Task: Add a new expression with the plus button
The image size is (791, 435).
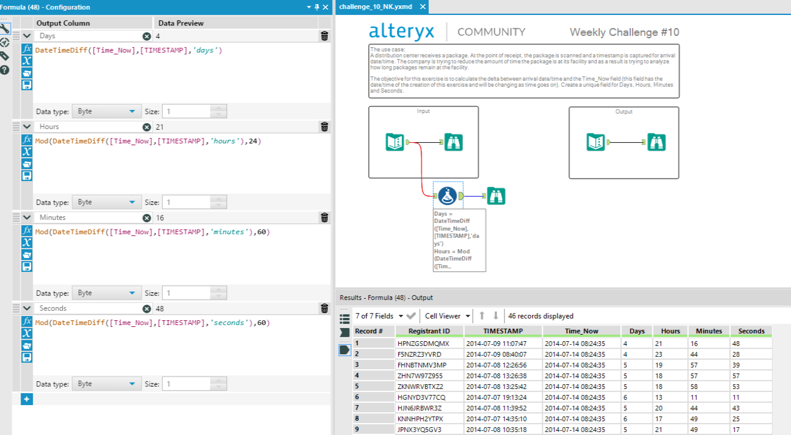Action: [x=27, y=399]
